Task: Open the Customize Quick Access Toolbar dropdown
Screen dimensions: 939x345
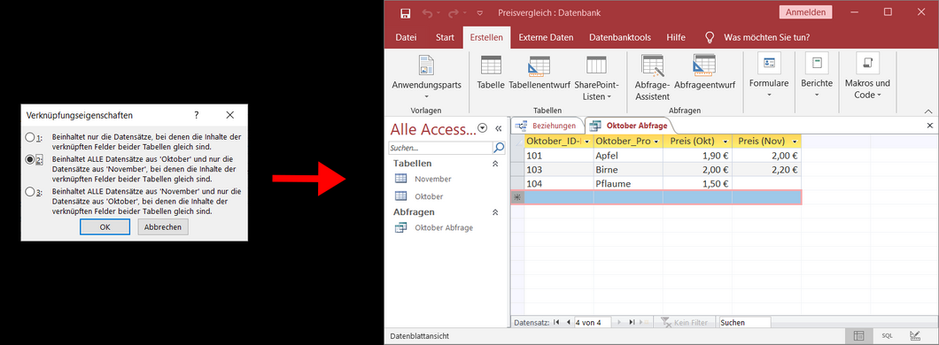Action: point(479,12)
